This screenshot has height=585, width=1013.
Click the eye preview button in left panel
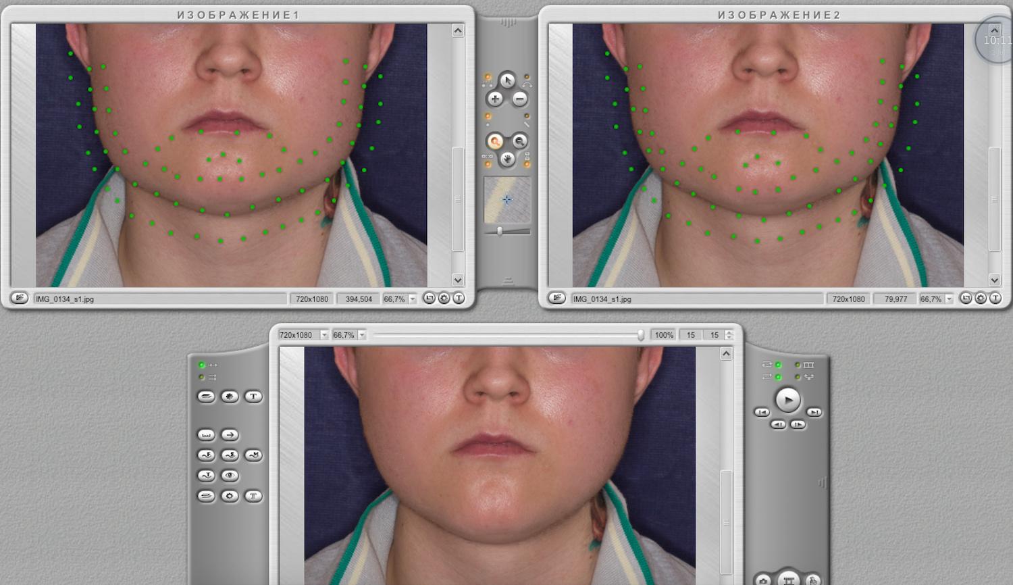click(230, 476)
